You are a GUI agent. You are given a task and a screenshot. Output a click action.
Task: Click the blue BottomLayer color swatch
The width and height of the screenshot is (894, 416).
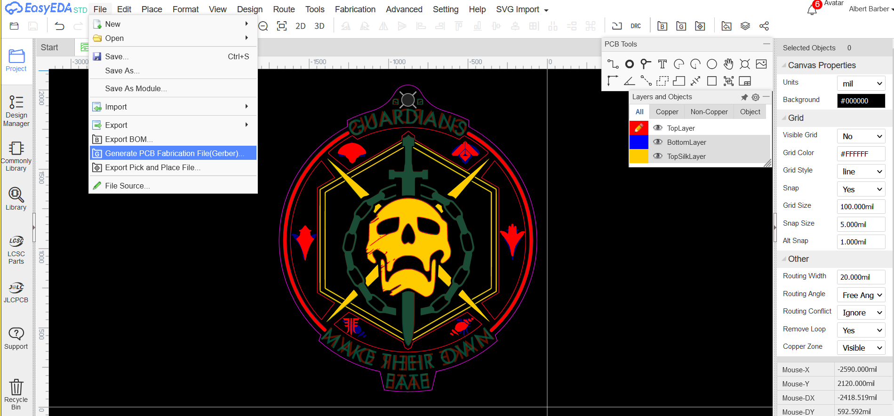[x=639, y=142]
